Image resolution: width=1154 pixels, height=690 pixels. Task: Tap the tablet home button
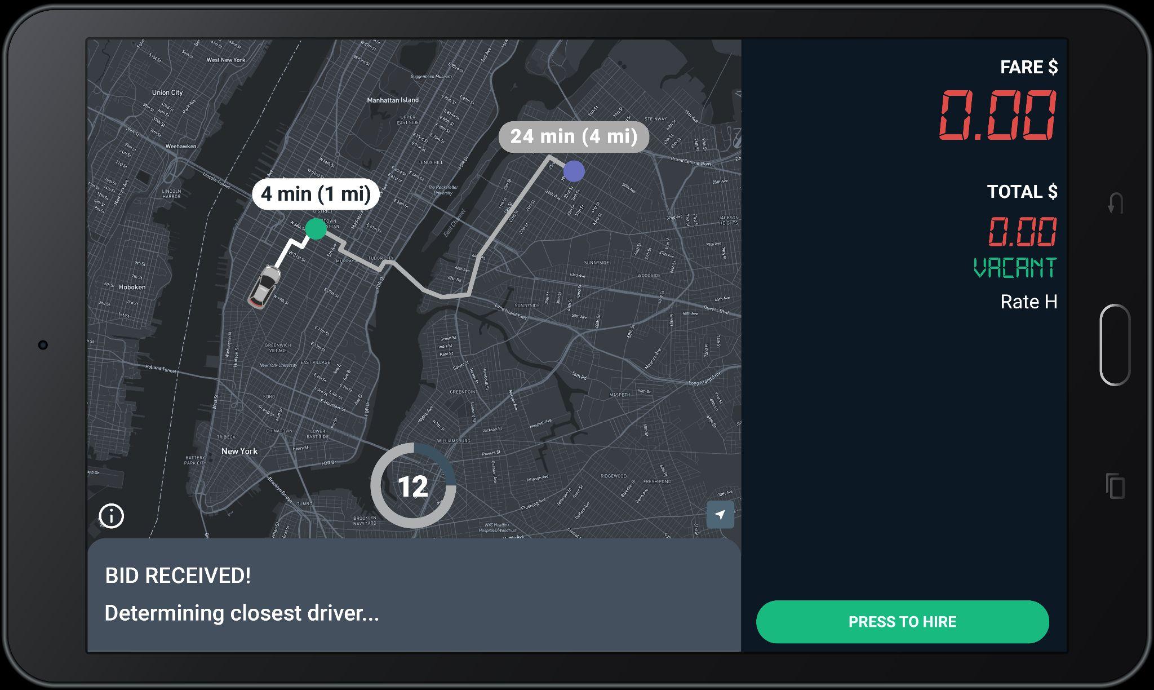tap(1115, 344)
